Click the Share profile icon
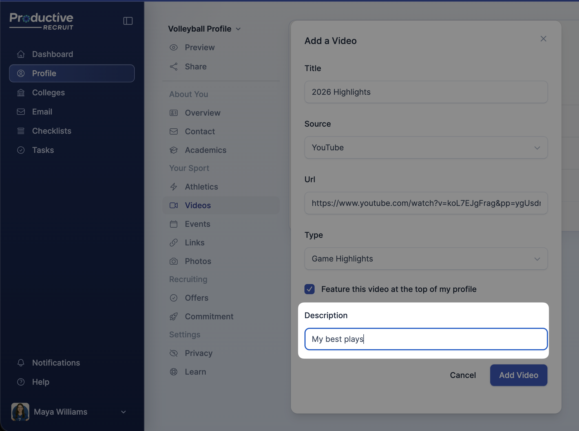 coord(174,67)
